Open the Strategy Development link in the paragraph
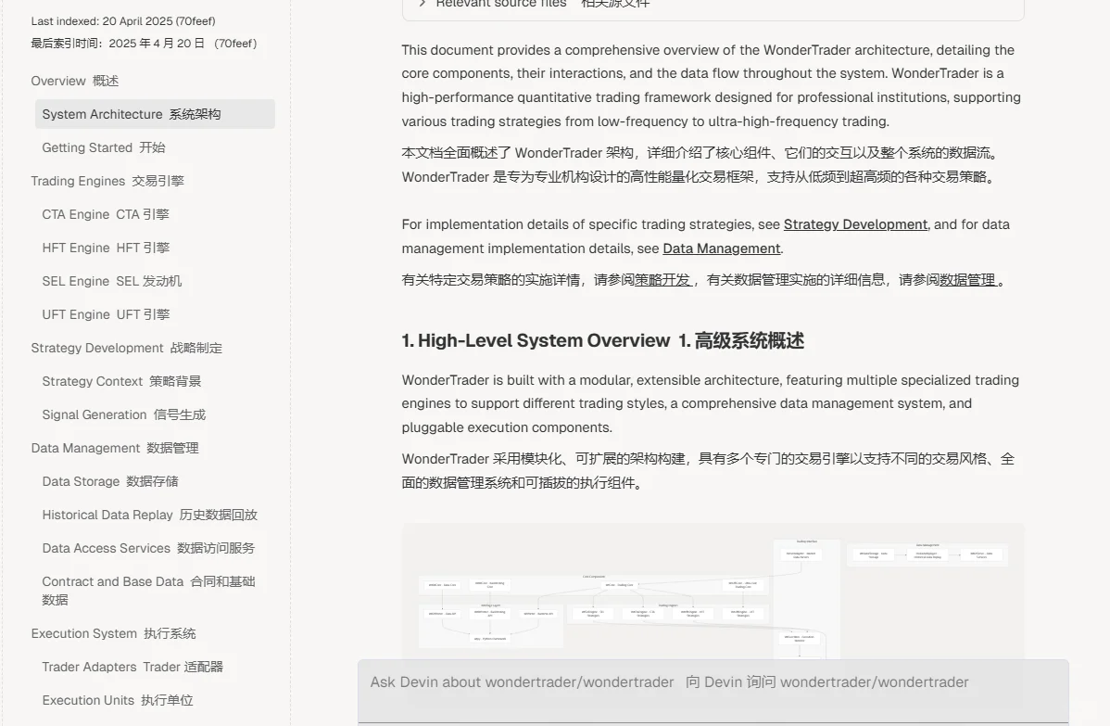Viewport: 1110px width, 726px height. (x=854, y=223)
